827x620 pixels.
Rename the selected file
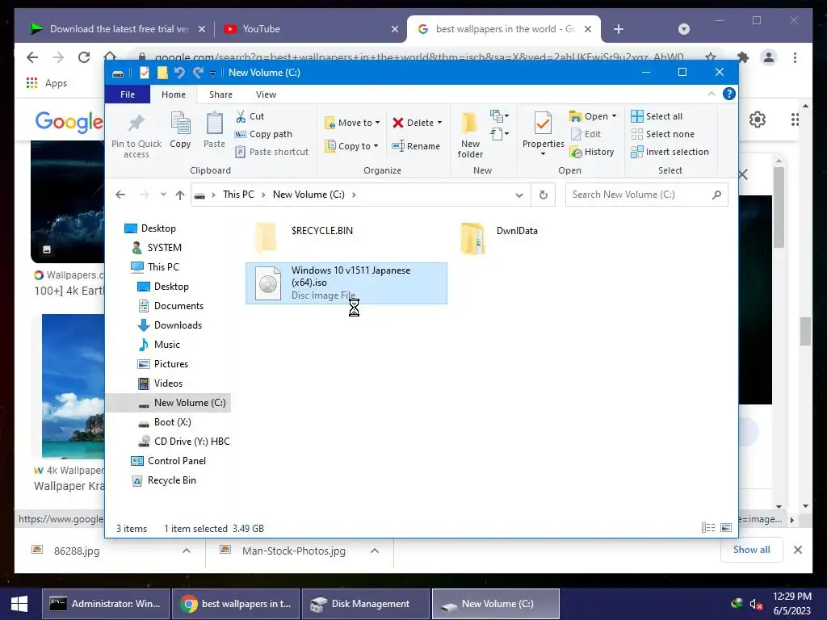tap(416, 146)
